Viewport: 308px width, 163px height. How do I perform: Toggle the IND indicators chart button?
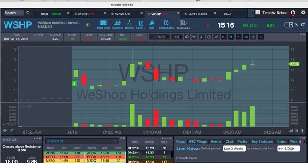click(x=246, y=37)
